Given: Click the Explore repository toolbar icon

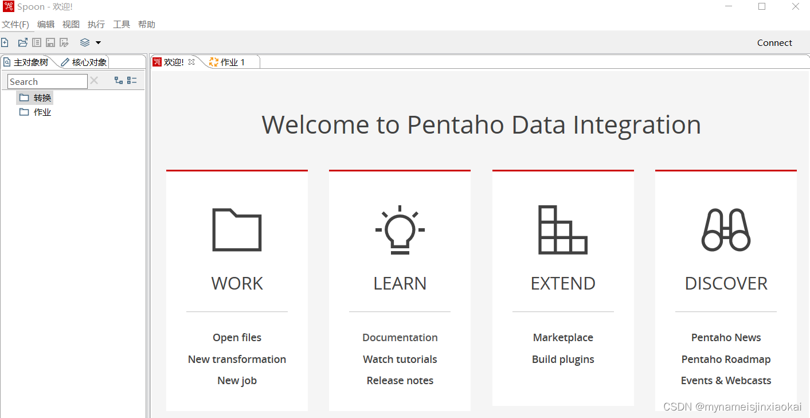Looking at the screenshot, I should pyautogui.click(x=37, y=42).
